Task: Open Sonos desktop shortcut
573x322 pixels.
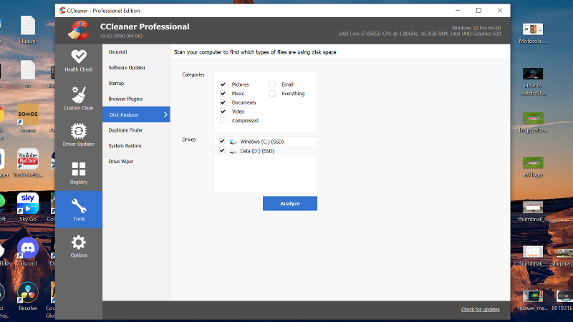Action: tap(28, 118)
